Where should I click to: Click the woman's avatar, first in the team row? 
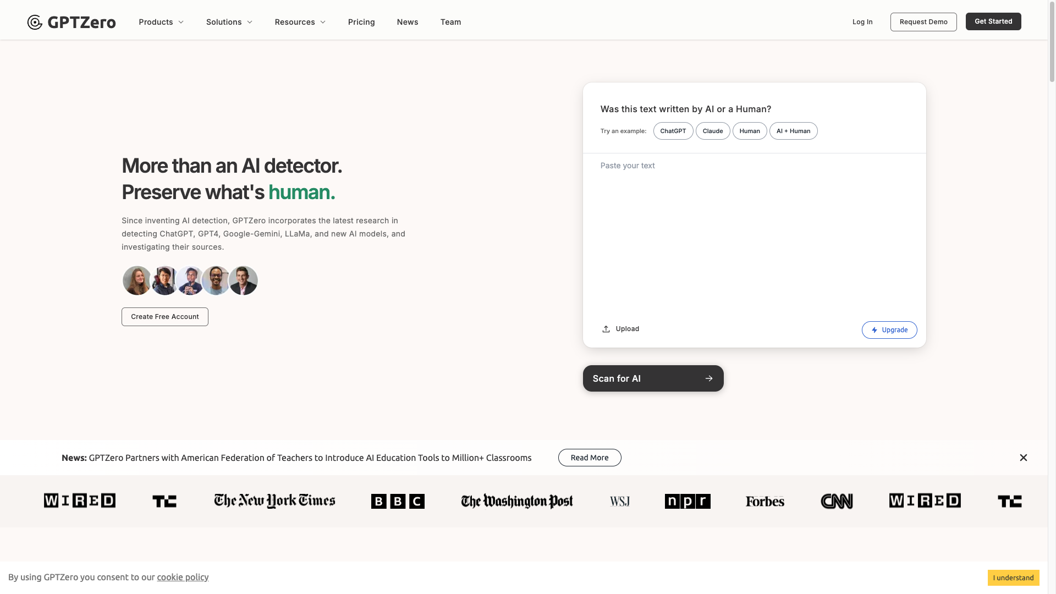point(136,280)
